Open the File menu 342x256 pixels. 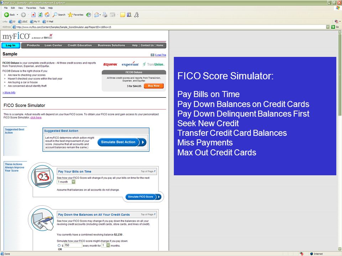point(6,8)
